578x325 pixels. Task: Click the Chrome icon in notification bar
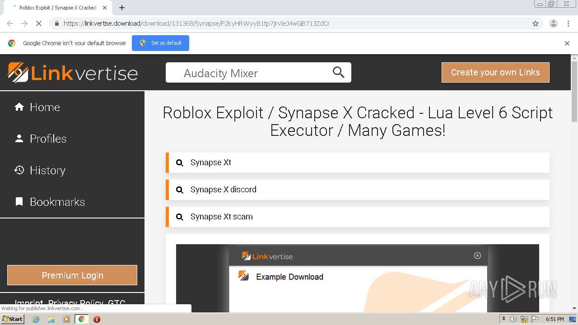12,43
